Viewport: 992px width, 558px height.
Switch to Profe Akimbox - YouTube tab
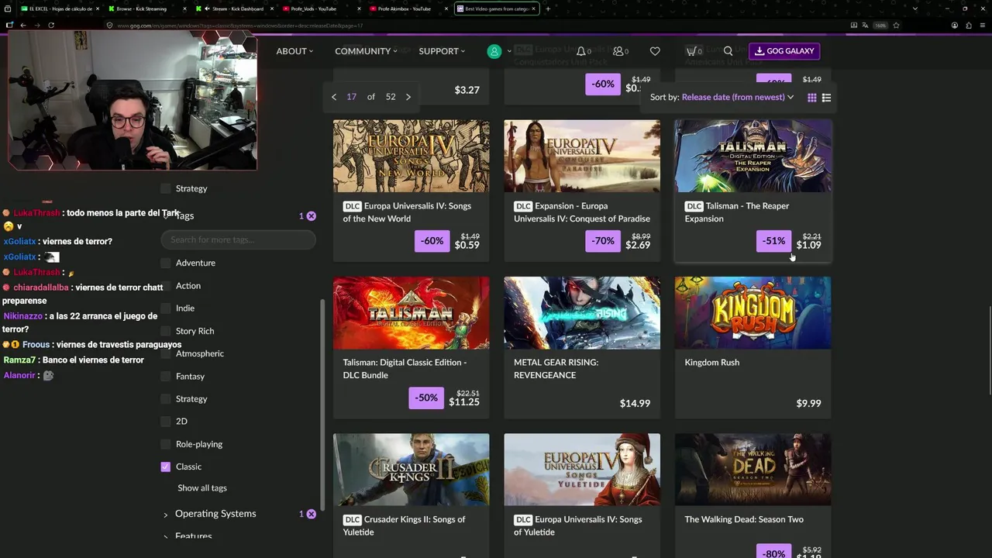[407, 9]
